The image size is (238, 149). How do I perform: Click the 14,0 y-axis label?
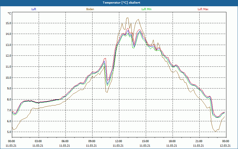(9, 34)
